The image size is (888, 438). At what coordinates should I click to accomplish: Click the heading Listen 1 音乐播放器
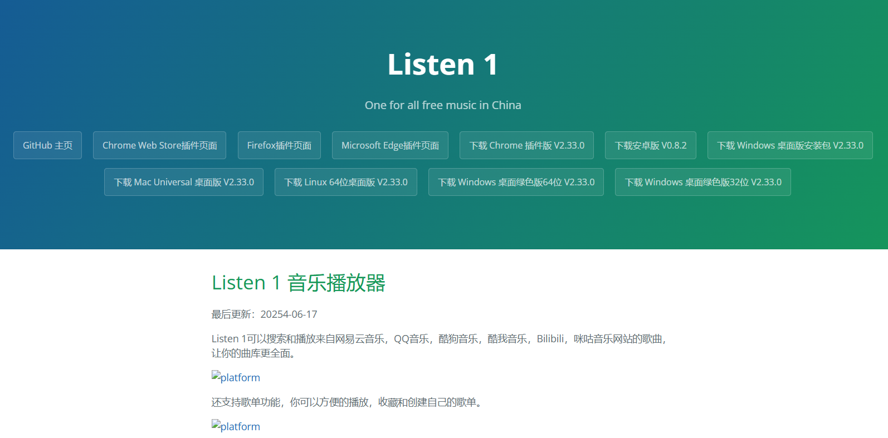tap(299, 283)
